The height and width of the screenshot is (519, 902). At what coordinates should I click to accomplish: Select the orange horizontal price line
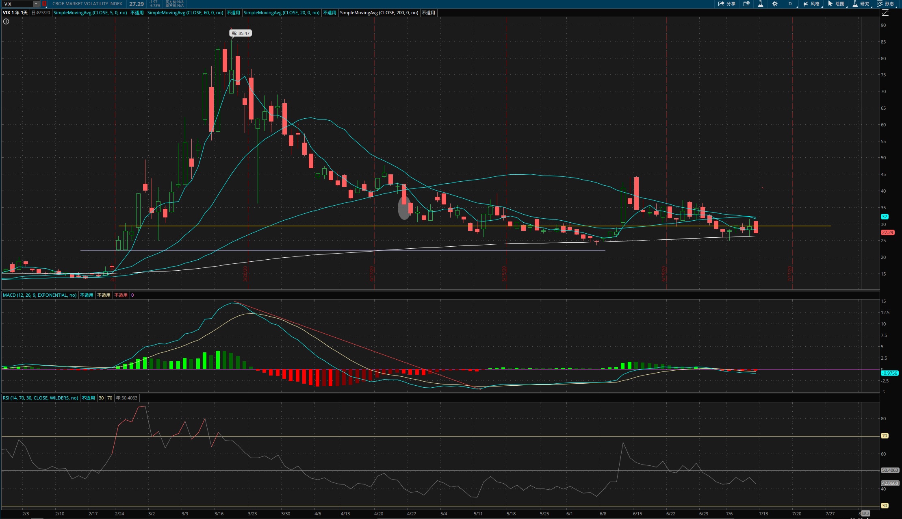[x=475, y=226]
